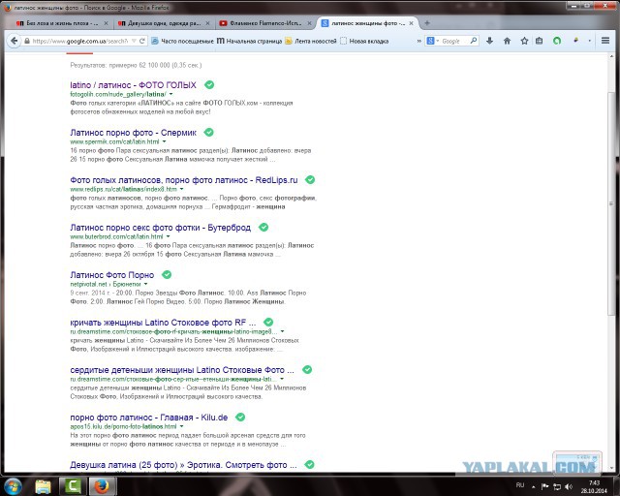620x496 pixels.
Task: Click green check next to 'сердитые детеныши' result
Action: click(307, 369)
